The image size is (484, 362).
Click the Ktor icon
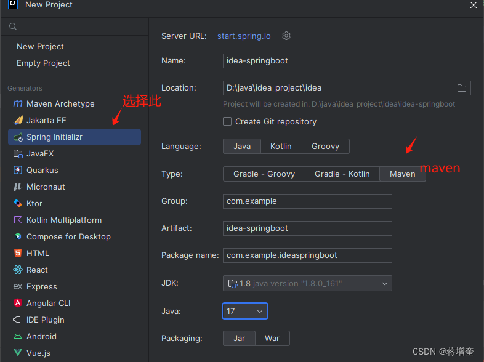[x=18, y=203]
